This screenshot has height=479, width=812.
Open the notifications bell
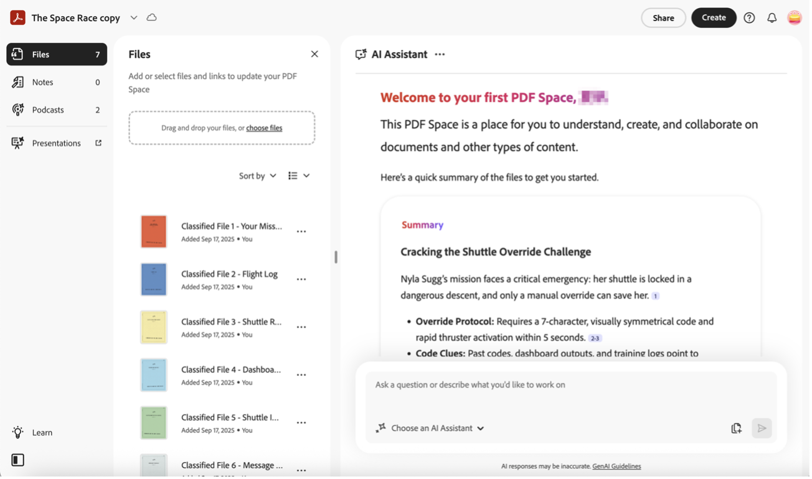(x=772, y=18)
